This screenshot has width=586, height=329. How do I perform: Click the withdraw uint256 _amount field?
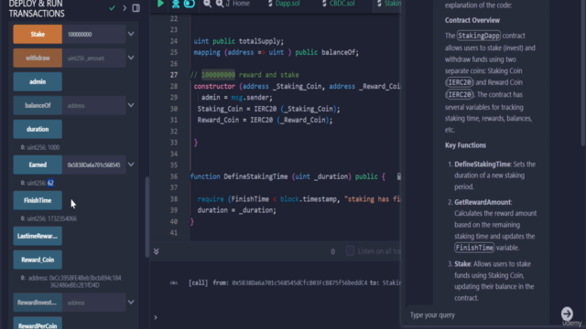tap(93, 58)
